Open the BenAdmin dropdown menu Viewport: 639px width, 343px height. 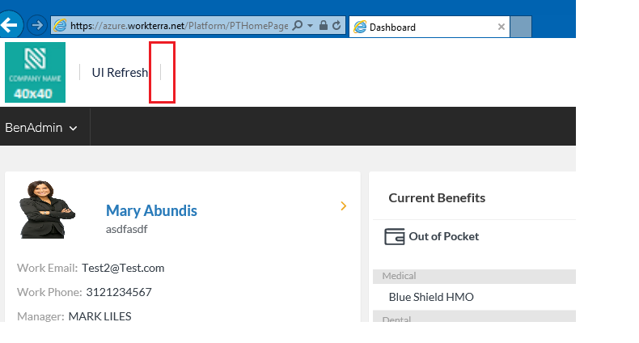tap(41, 127)
